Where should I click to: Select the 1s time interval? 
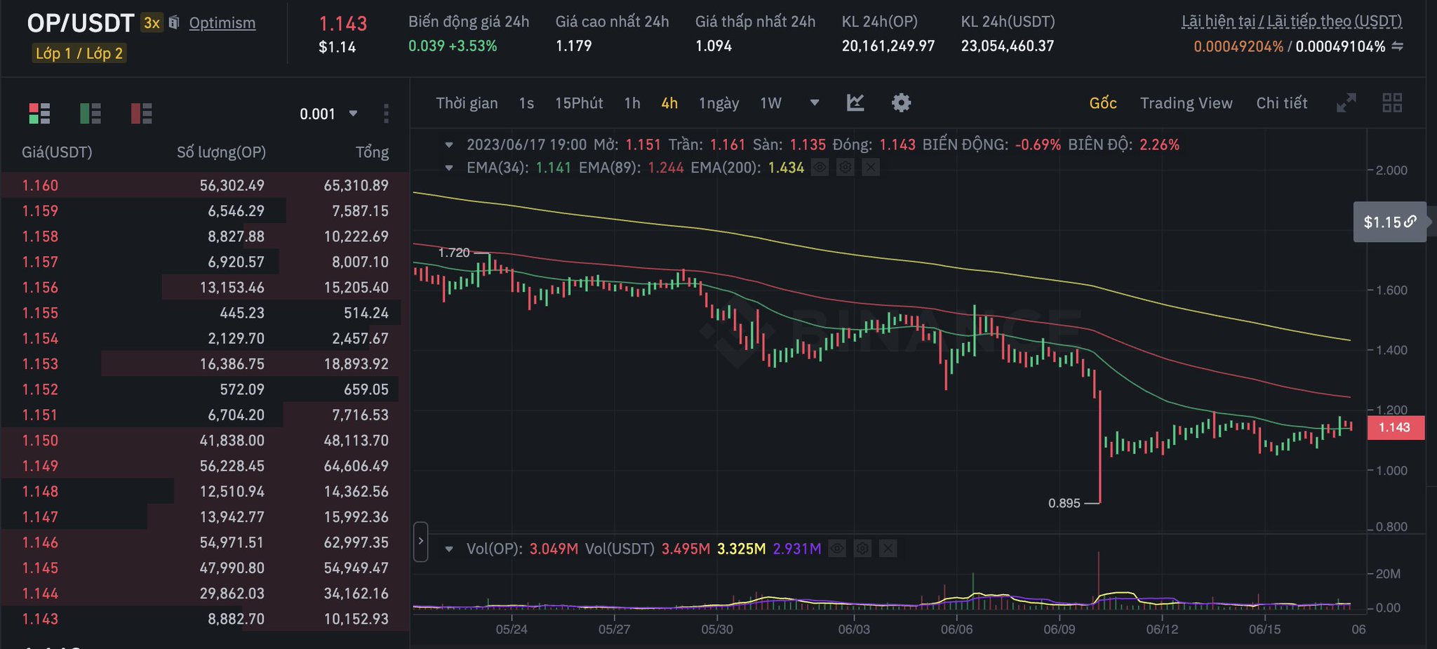526,103
